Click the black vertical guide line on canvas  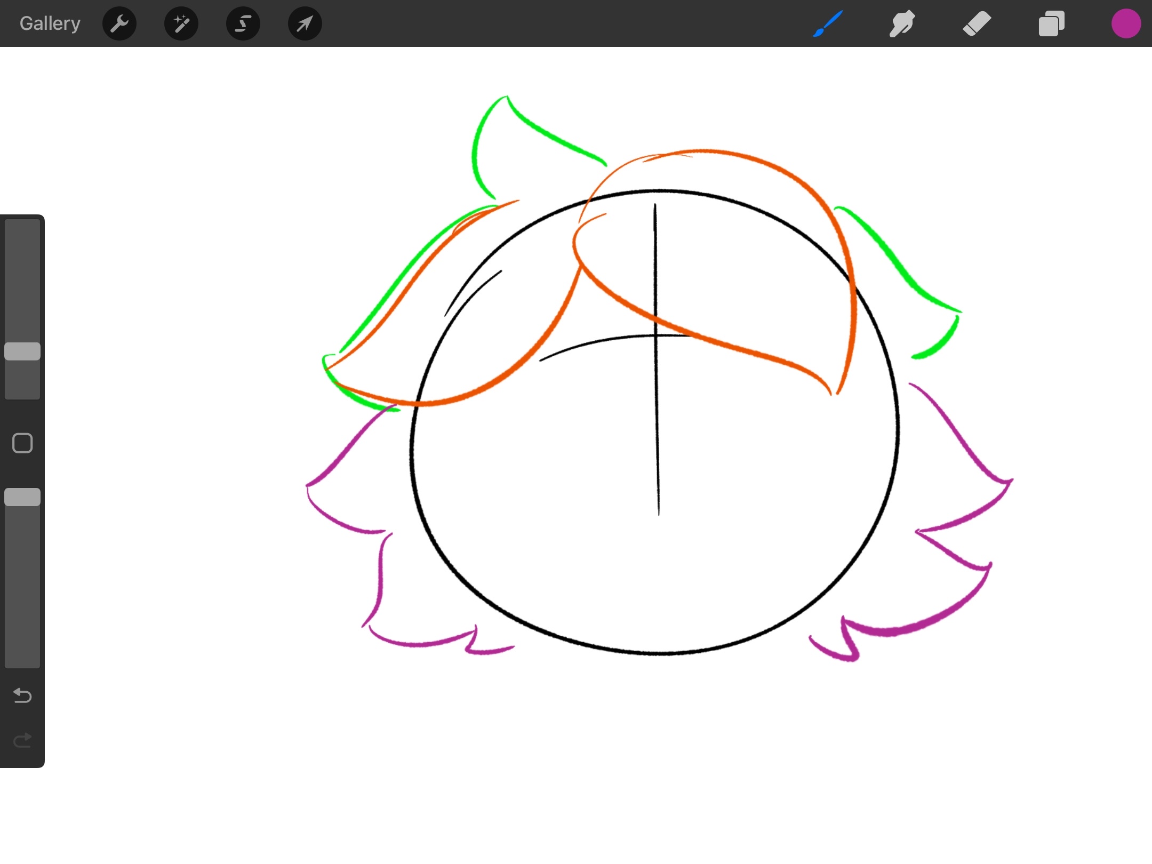coord(657,427)
